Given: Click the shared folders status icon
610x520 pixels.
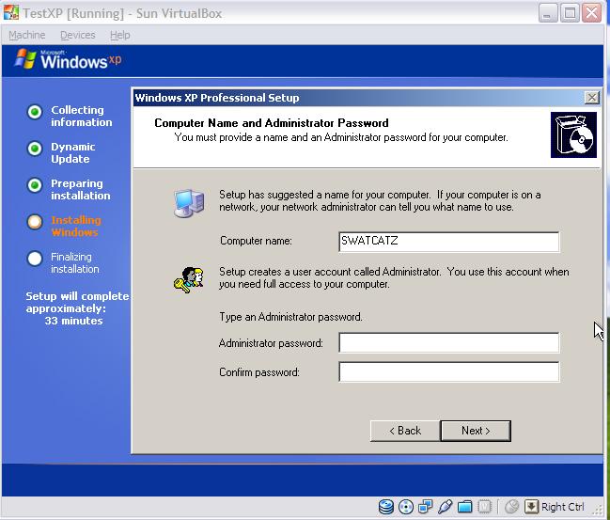Looking at the screenshot, I should pos(464,507).
